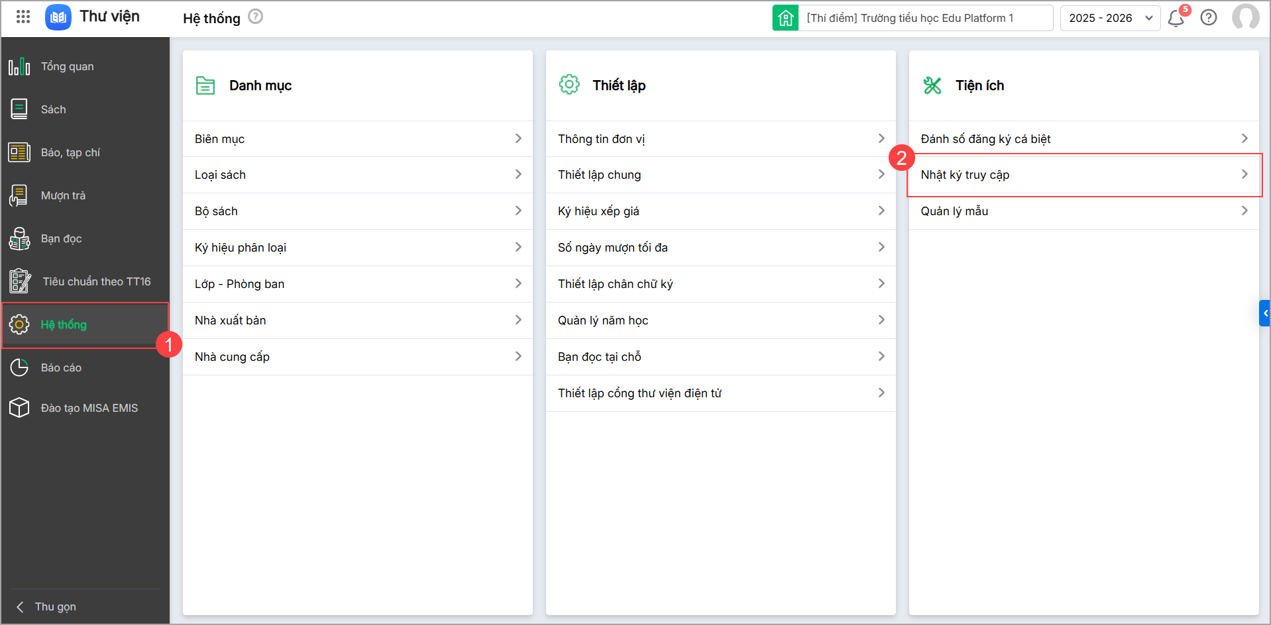Open the help question mark icon
Viewport: 1271px width, 625px height.
coord(1209,18)
